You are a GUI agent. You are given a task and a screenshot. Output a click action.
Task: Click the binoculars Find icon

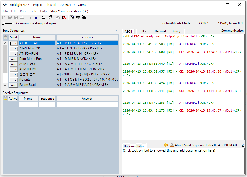[58, 18]
